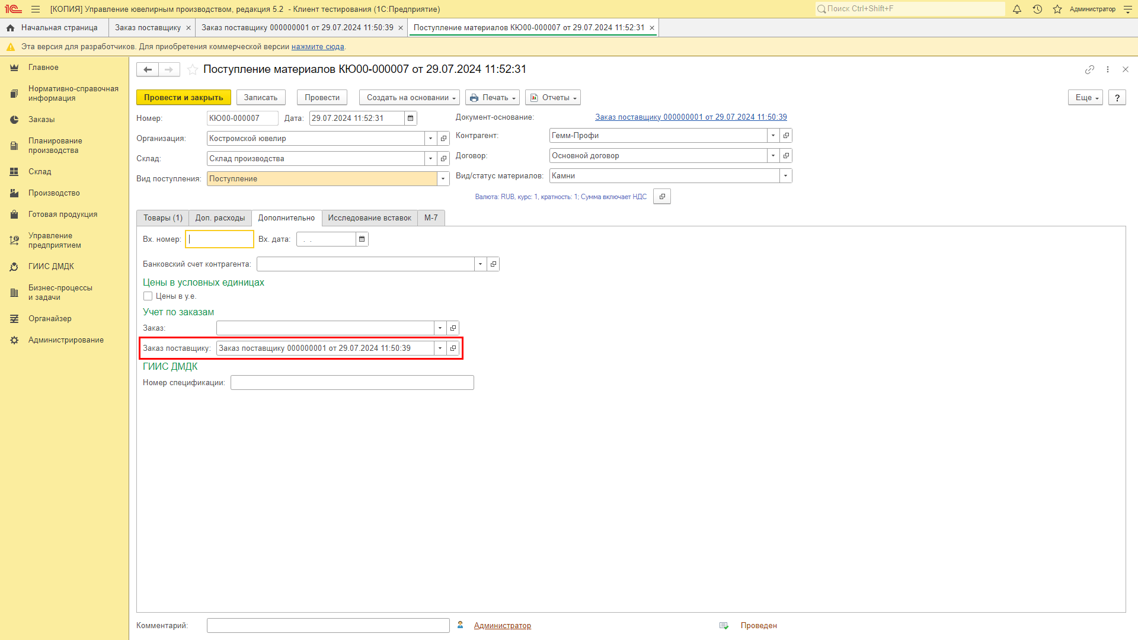
Task: Expand Контрагент dropdown list
Action: point(773,135)
